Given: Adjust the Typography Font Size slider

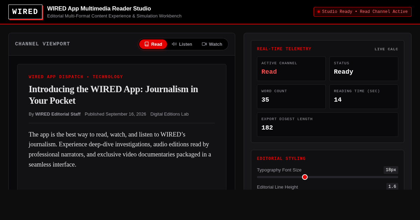Looking at the screenshot, I should coord(328,177).
